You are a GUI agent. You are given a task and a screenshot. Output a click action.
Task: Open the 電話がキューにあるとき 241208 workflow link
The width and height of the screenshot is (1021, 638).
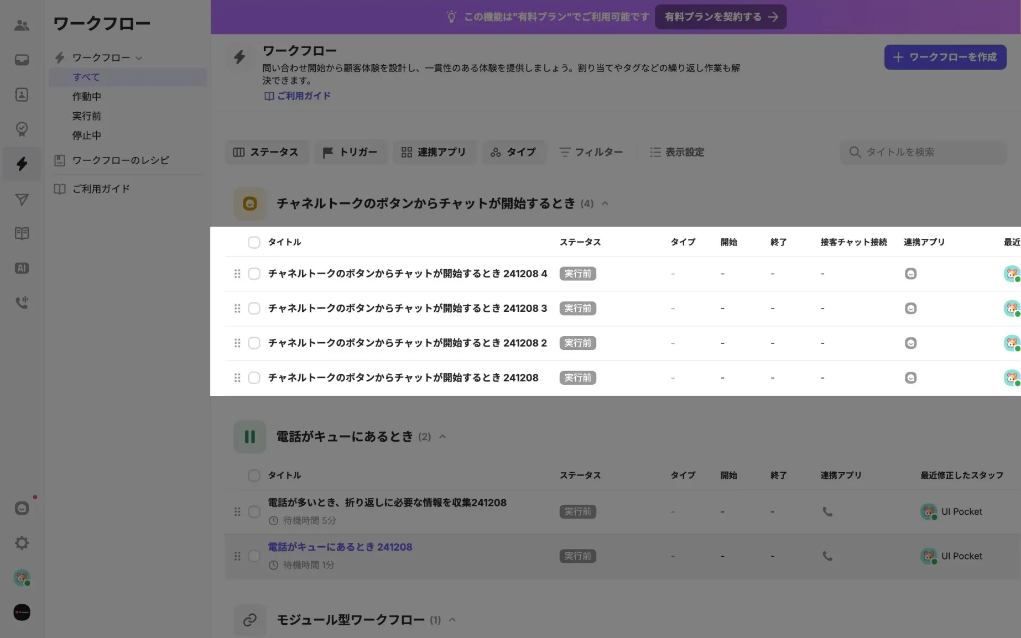point(340,547)
